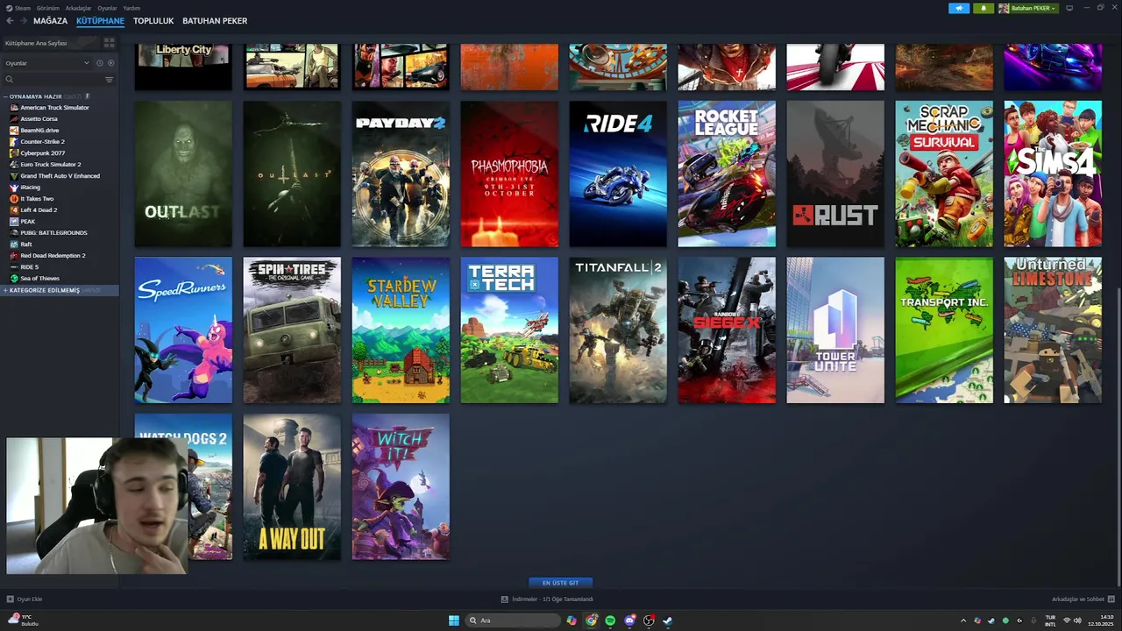Open the Titanfall 2 game cover
This screenshot has width=1122, height=631.
618,330
